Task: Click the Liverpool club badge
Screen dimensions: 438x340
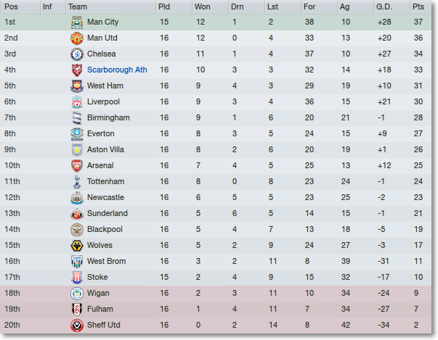Action: [76, 102]
